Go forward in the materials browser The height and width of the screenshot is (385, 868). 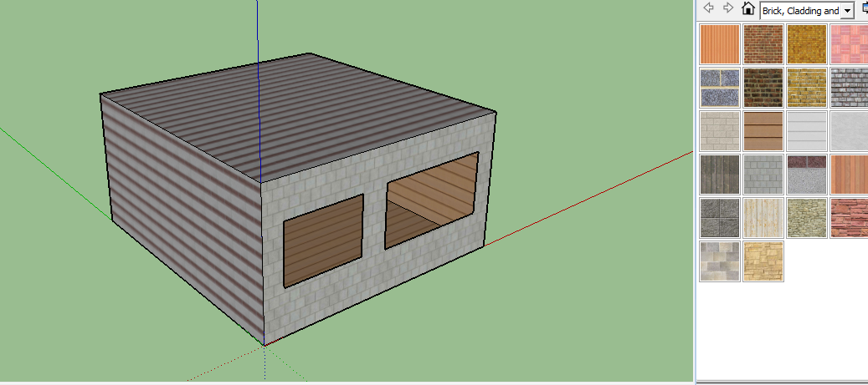pos(728,8)
